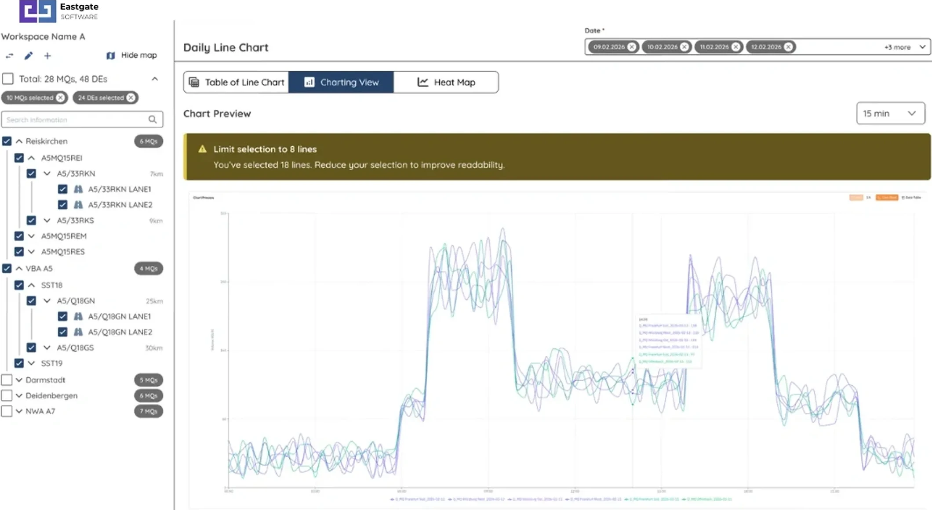Click the Eastgate Software logo
Viewport: 932px width, 510px height.
[x=59, y=11]
